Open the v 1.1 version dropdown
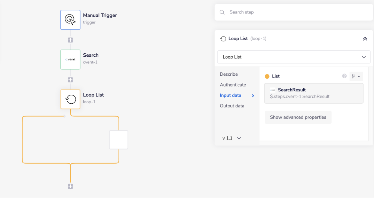Screen dimensions: 374x198 point(232,138)
